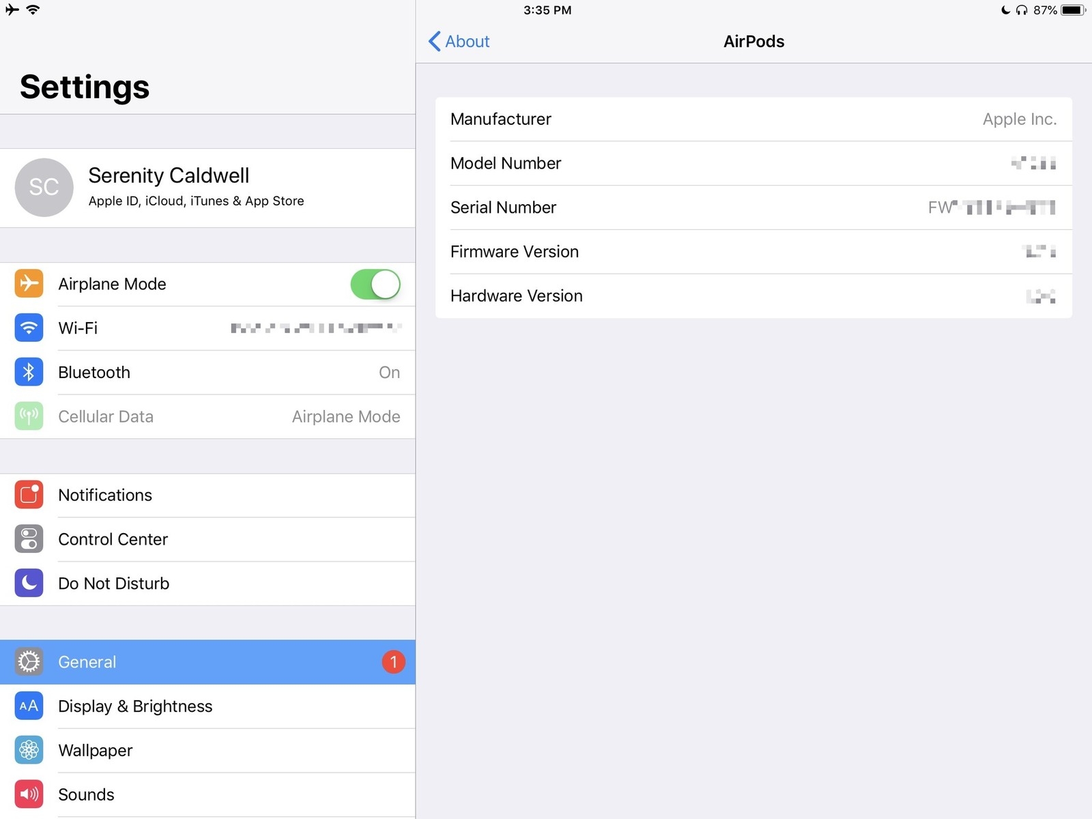Open the Bluetooth settings row

(207, 372)
